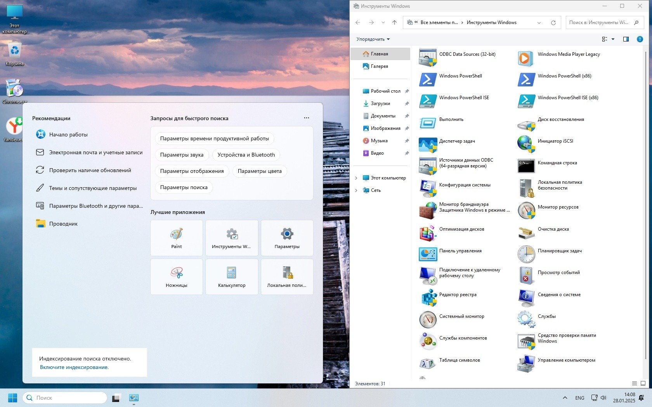The image size is (652, 407).
Task: Select Загрузки in navigation pane
Action: pyautogui.click(x=380, y=103)
